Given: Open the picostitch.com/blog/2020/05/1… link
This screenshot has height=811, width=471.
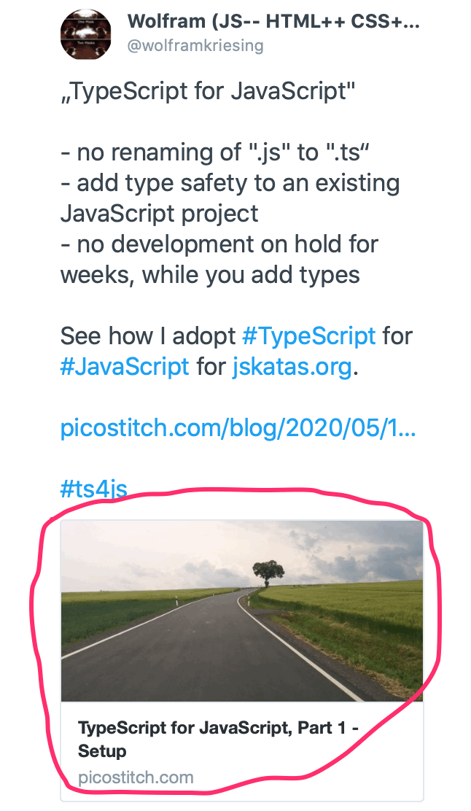Looking at the screenshot, I should 238,428.
